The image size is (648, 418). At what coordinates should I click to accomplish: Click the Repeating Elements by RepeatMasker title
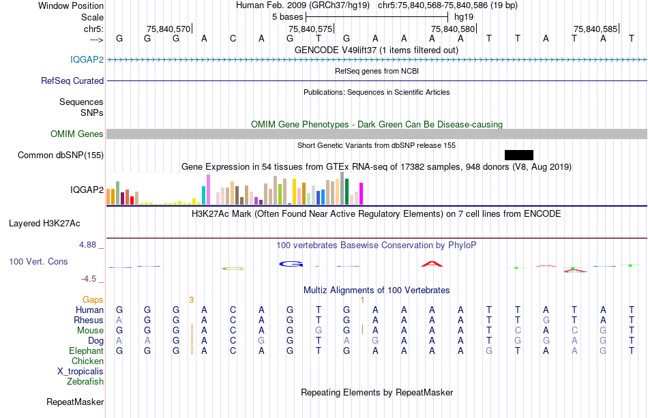(x=377, y=392)
